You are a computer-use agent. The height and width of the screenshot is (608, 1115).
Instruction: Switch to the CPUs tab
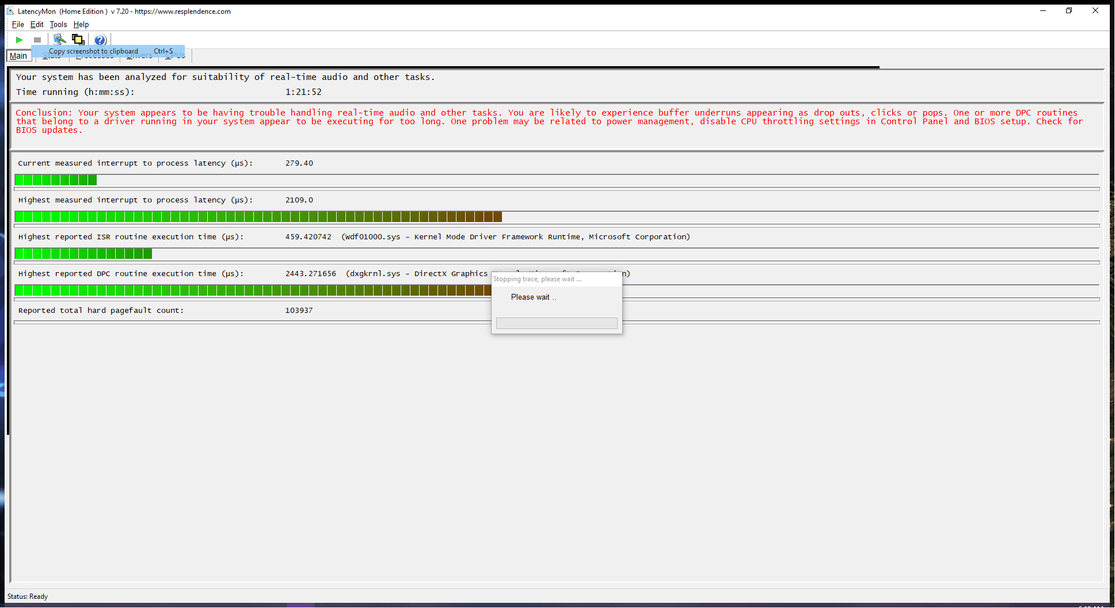(x=175, y=56)
